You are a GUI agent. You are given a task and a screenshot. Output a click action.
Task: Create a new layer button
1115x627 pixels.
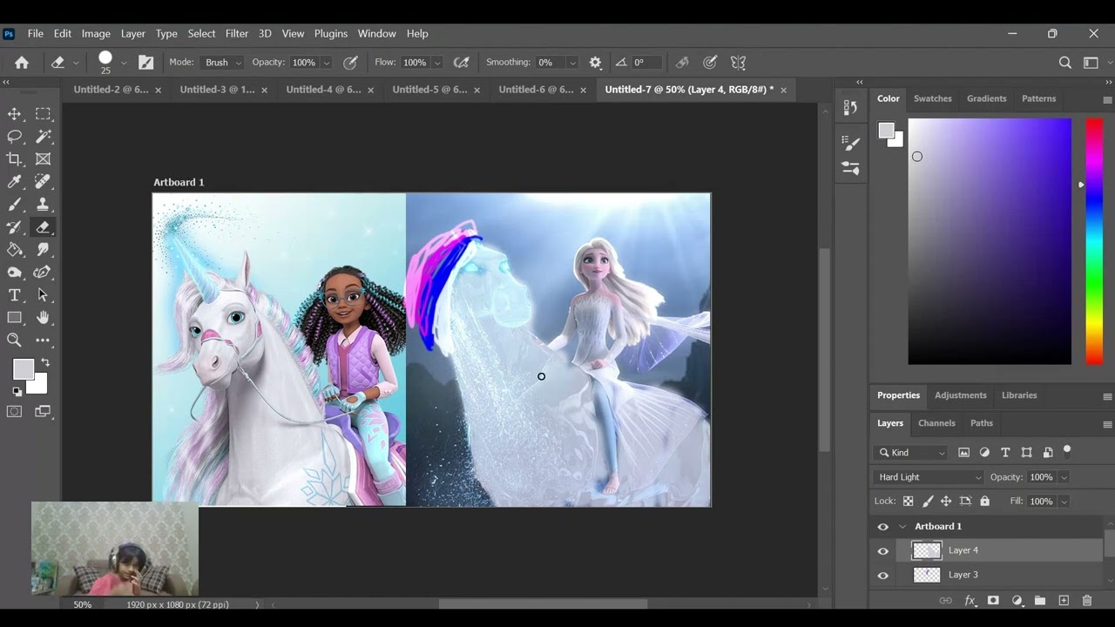click(1064, 601)
